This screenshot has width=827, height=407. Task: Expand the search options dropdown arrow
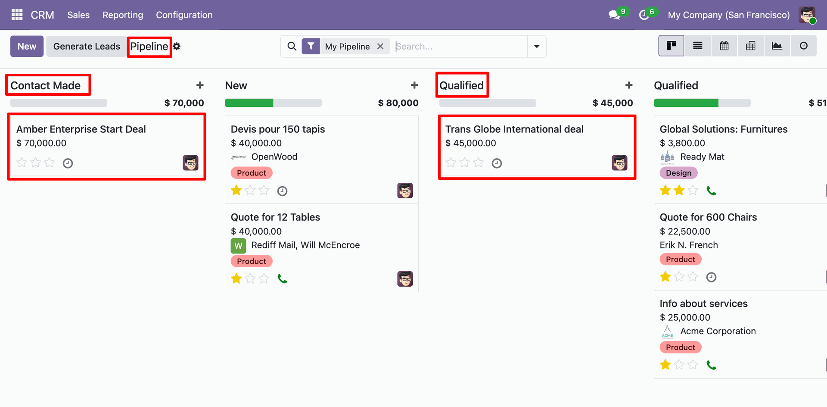click(x=537, y=46)
